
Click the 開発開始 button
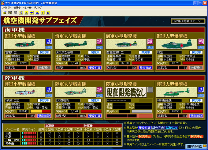(x=196, y=146)
